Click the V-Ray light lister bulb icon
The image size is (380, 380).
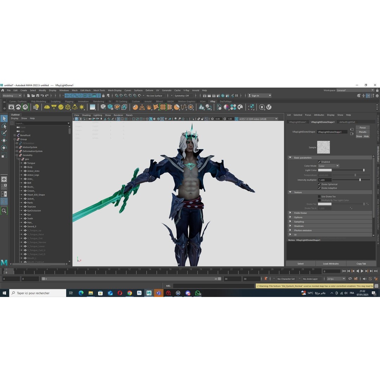pyautogui.click(x=36, y=107)
